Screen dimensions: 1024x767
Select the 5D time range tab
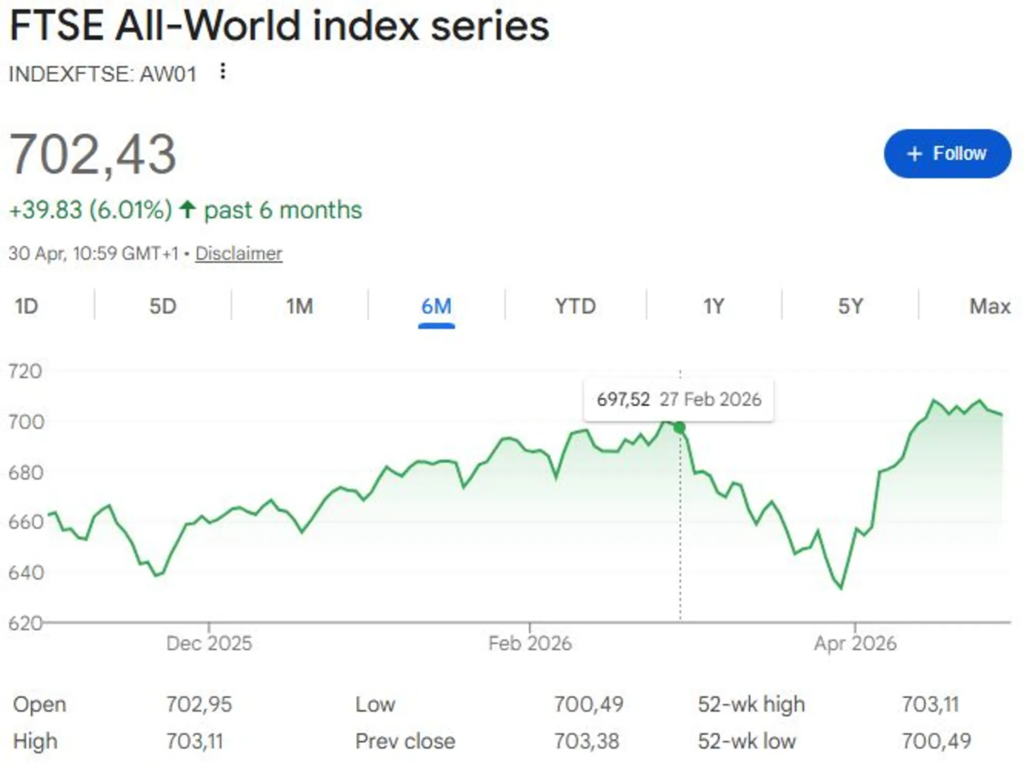click(x=163, y=306)
